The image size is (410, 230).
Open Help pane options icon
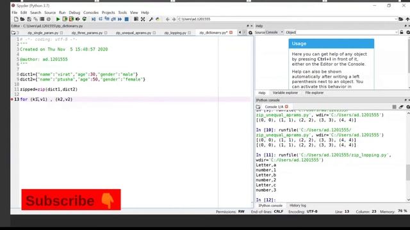tap(408, 33)
